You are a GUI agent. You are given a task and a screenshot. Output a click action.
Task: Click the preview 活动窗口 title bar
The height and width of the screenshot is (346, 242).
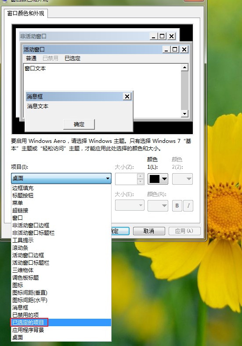tap(93, 49)
